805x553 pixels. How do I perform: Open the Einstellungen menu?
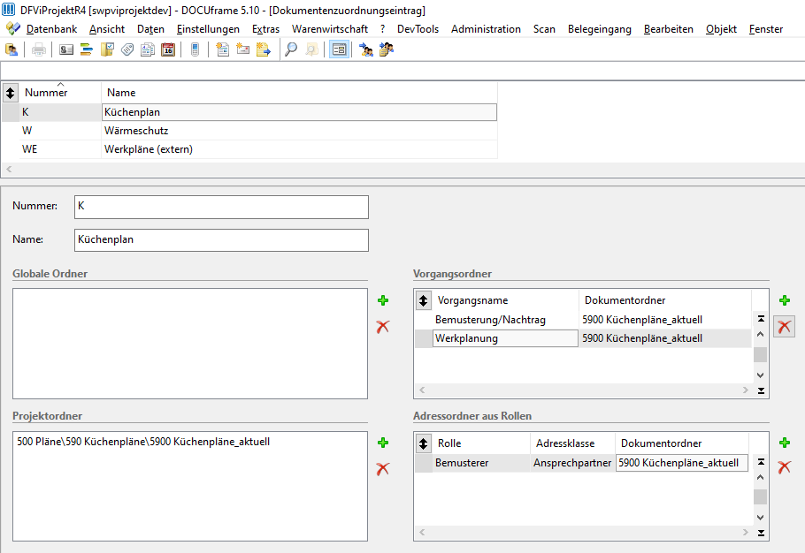point(208,29)
